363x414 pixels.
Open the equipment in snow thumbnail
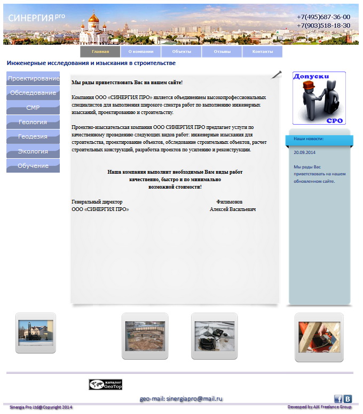pyautogui.click(x=214, y=336)
